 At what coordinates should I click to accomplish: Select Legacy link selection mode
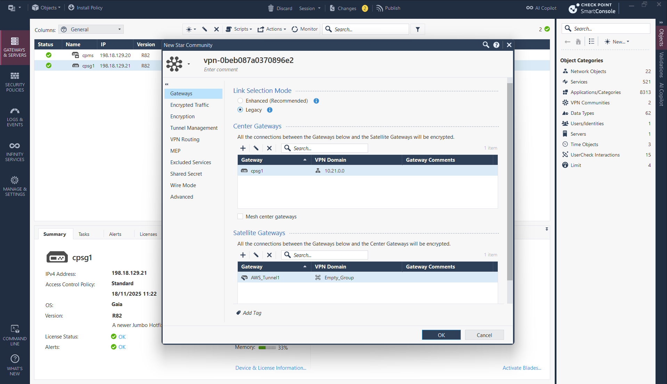point(240,110)
